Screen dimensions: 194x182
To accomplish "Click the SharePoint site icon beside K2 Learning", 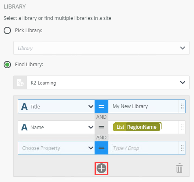I will click(20, 82).
